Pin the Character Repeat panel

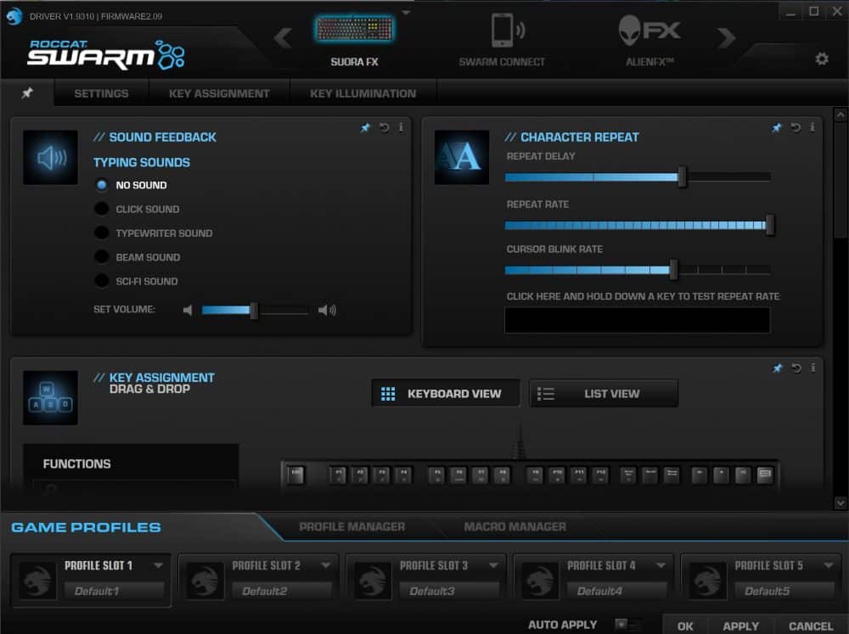777,128
